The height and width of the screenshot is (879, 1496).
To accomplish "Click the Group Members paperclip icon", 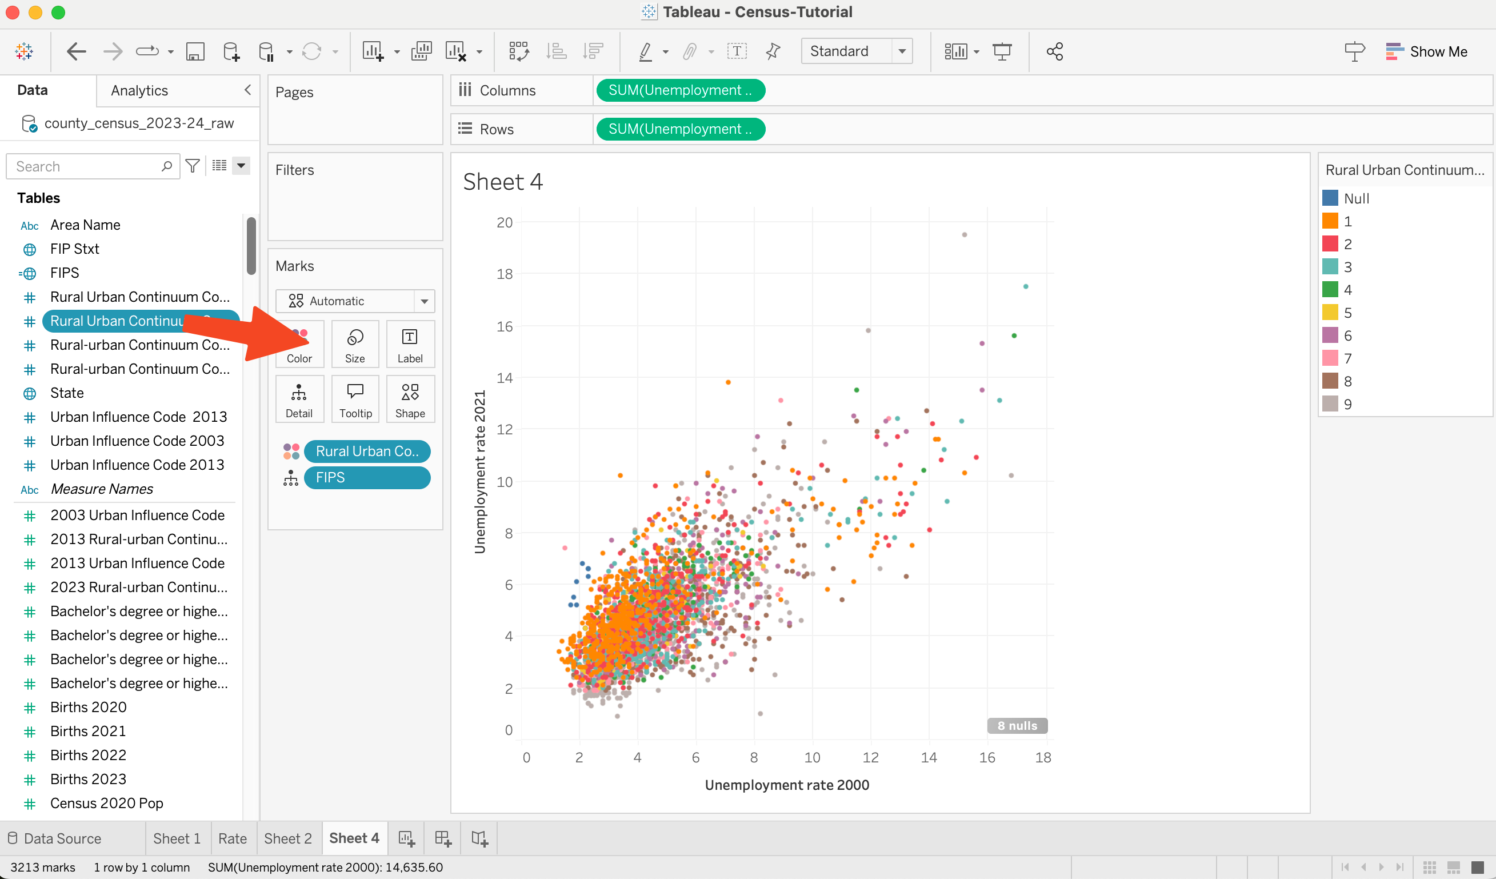I will pos(689,51).
